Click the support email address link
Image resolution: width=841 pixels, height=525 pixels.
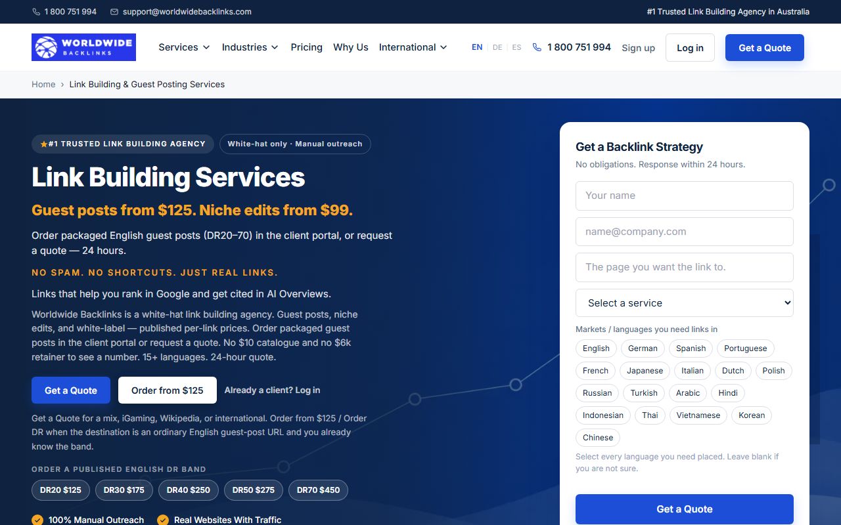(187, 12)
